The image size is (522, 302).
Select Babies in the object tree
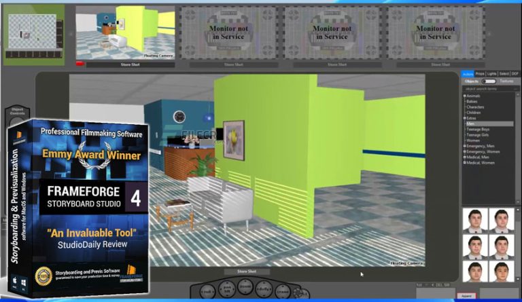(x=472, y=102)
